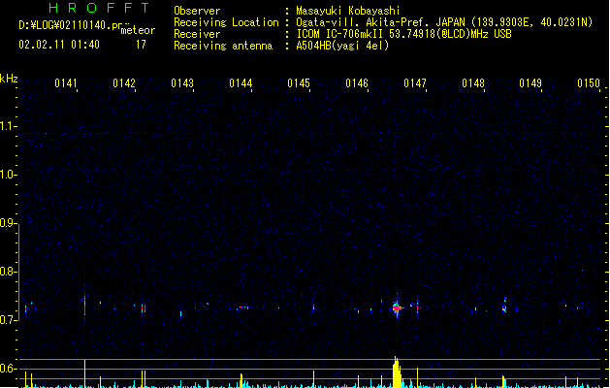Click the 0143 time label
The width and height of the screenshot is (610, 388).
click(182, 83)
